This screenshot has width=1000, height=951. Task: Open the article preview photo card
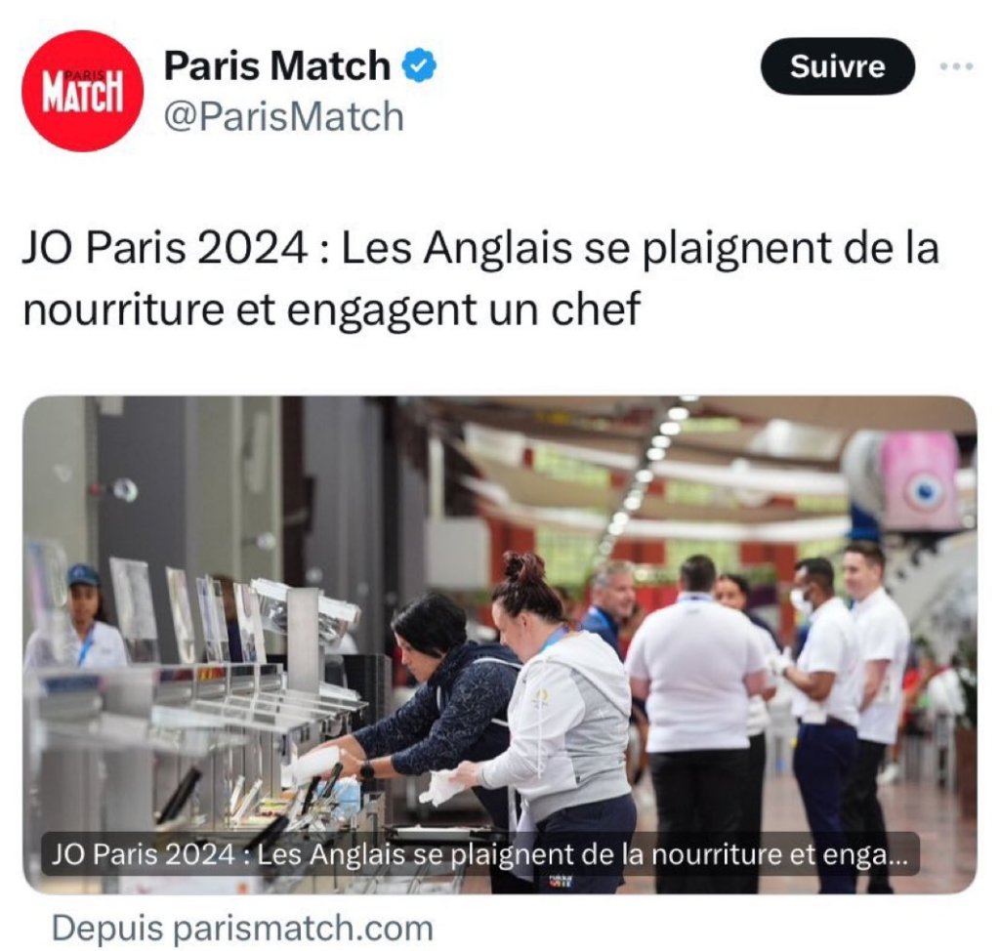500,644
